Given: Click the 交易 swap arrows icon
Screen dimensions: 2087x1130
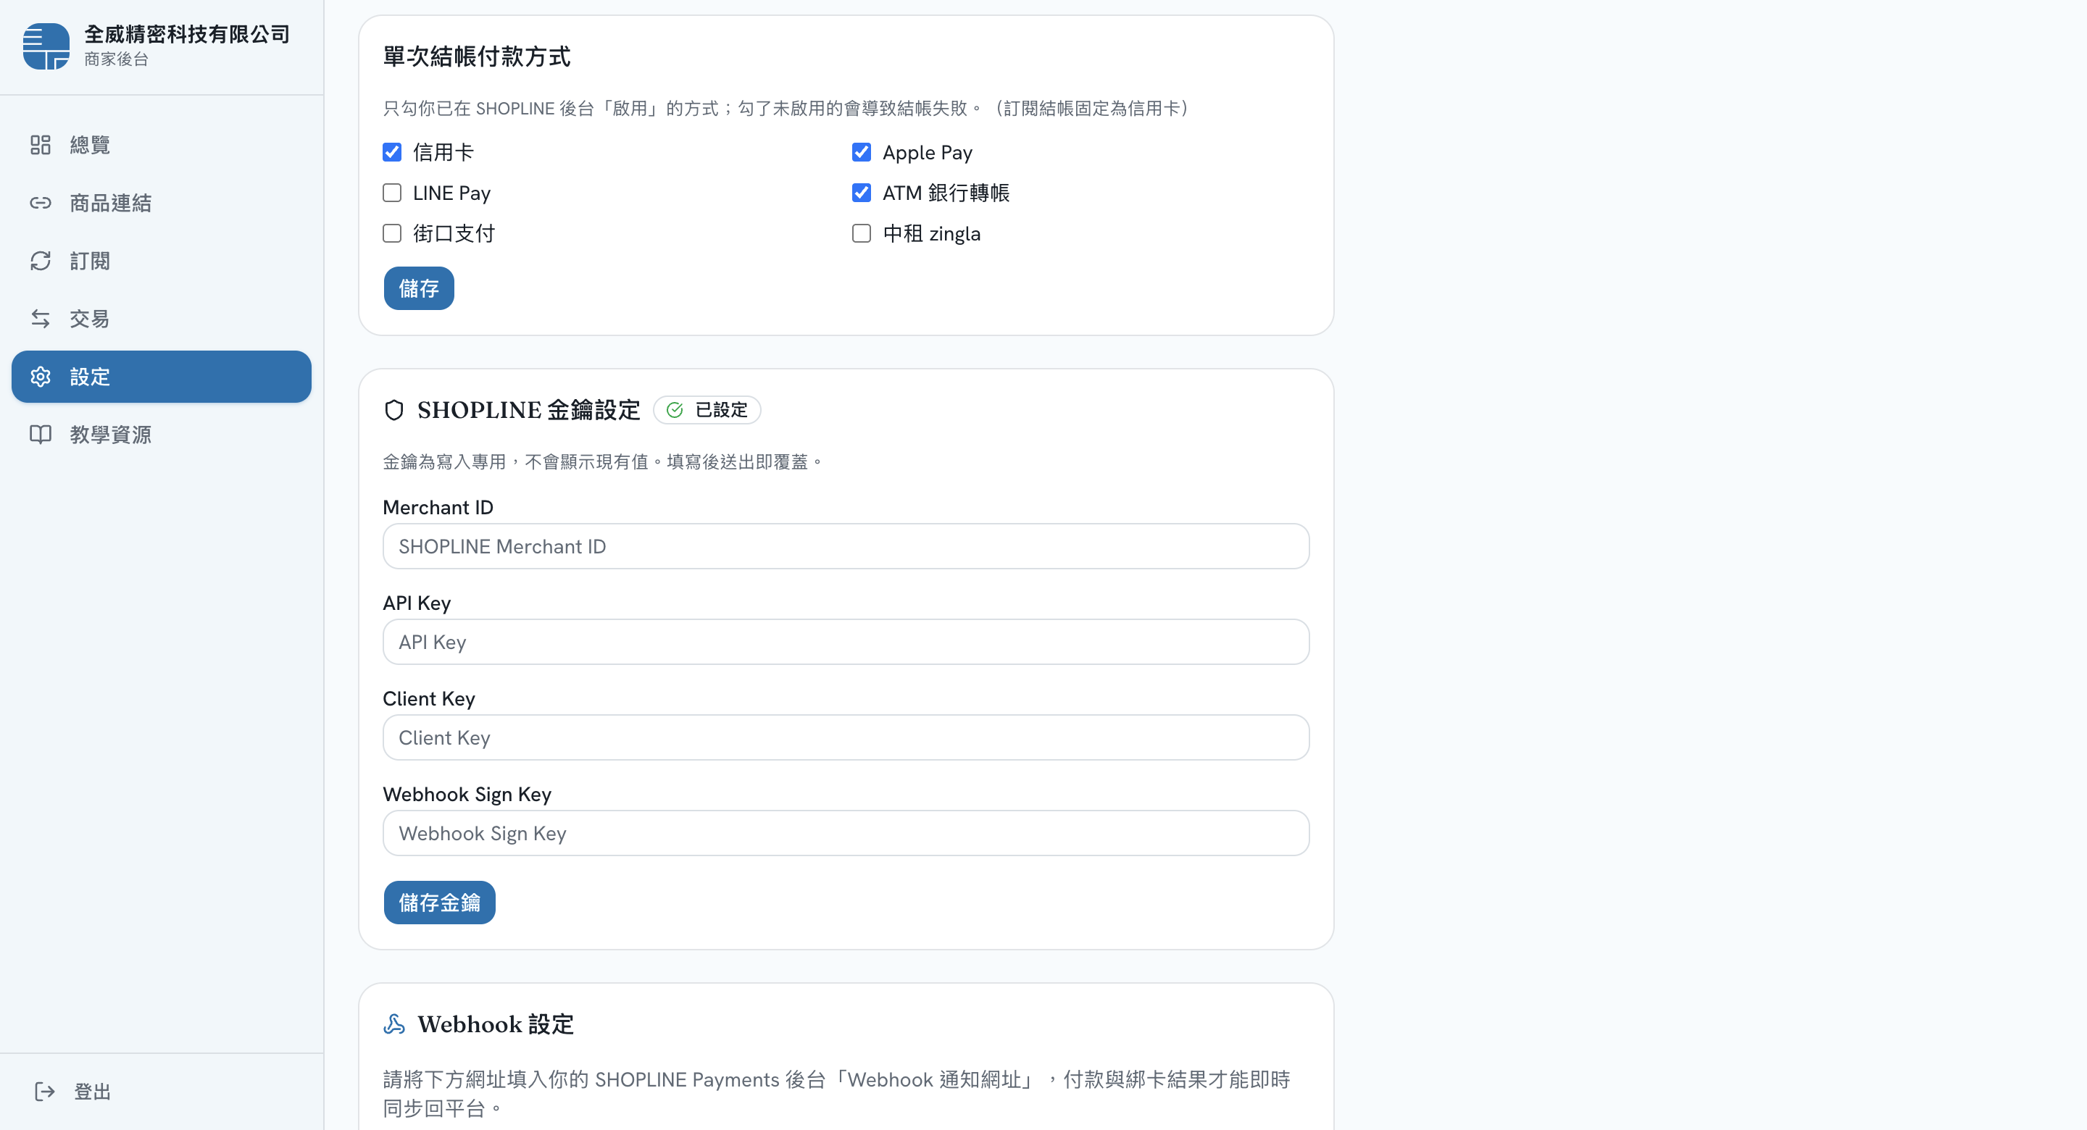Looking at the screenshot, I should [41, 318].
